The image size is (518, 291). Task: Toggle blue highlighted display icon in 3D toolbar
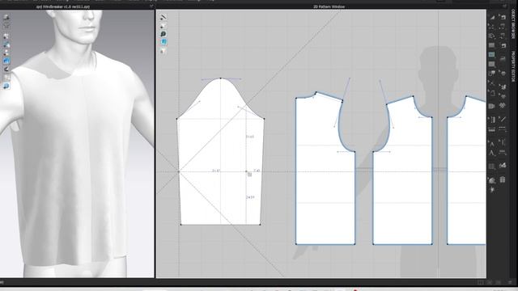click(6, 61)
